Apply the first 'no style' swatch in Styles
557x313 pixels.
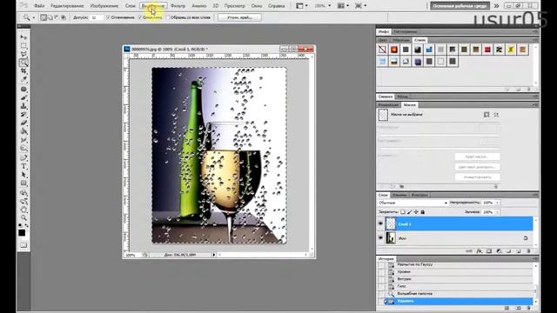pyautogui.click(x=382, y=50)
